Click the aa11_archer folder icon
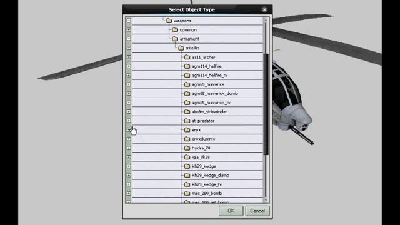 pyautogui.click(x=187, y=57)
